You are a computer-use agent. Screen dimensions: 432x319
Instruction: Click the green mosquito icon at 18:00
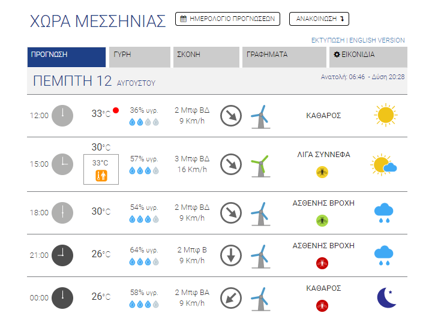tap(322, 221)
